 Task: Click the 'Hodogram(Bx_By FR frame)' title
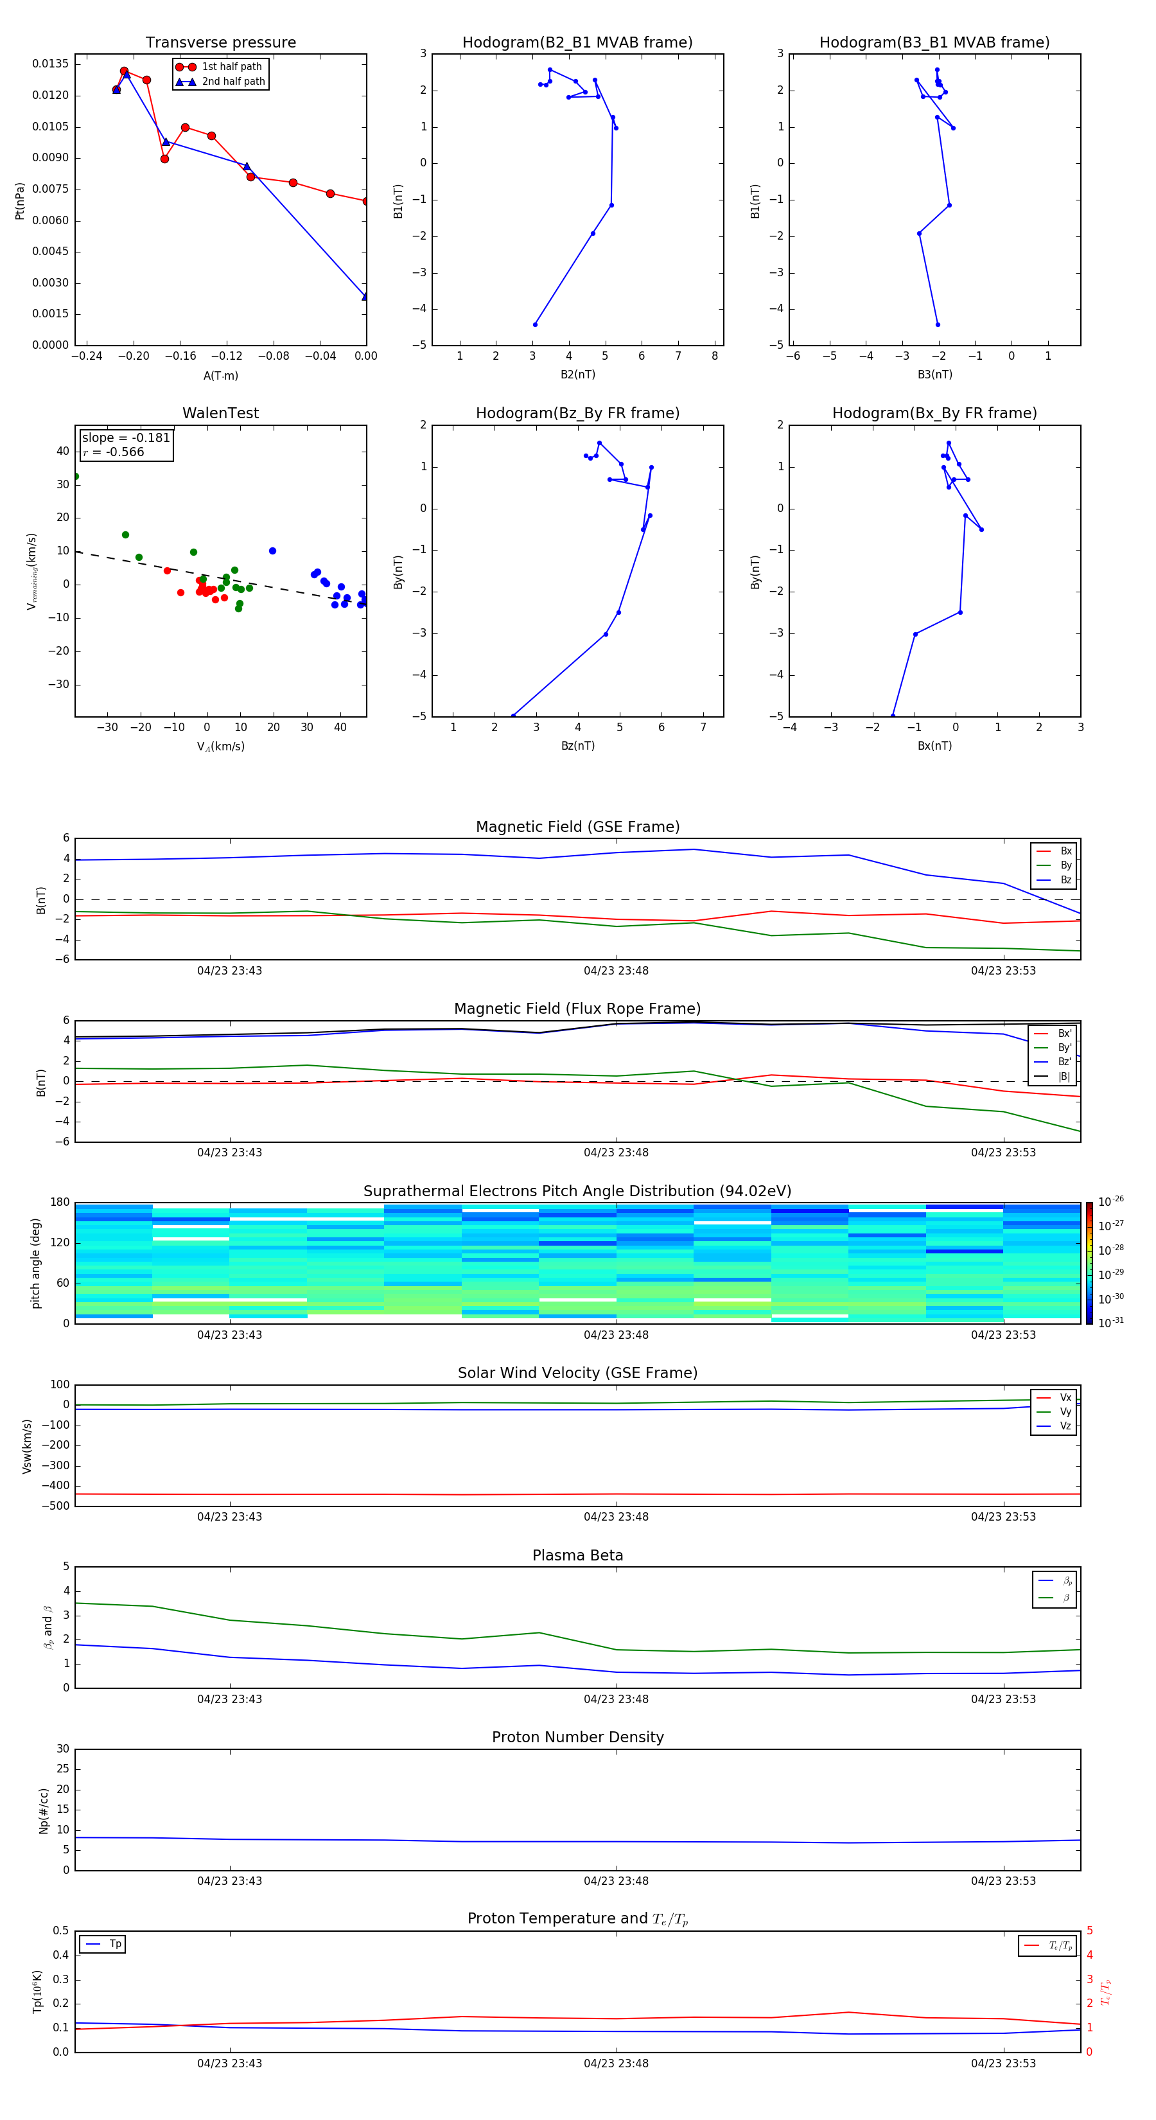point(934,413)
